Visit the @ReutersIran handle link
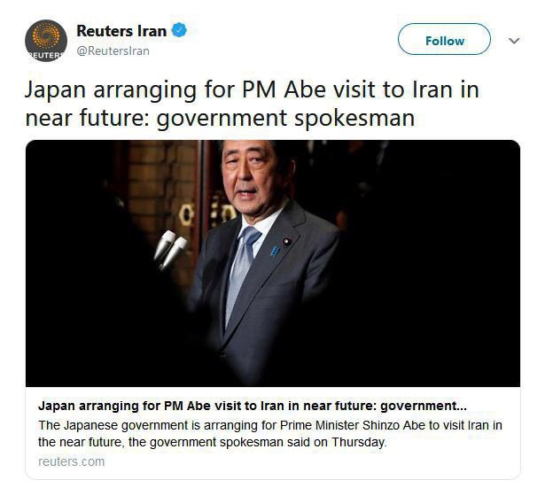The image size is (545, 488). 113,50
